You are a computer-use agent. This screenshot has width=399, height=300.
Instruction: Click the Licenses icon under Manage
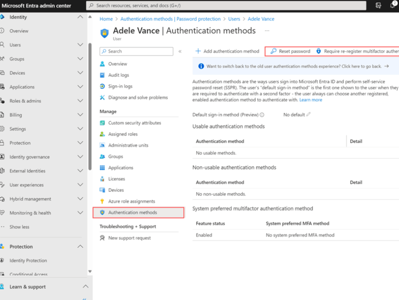coord(102,179)
